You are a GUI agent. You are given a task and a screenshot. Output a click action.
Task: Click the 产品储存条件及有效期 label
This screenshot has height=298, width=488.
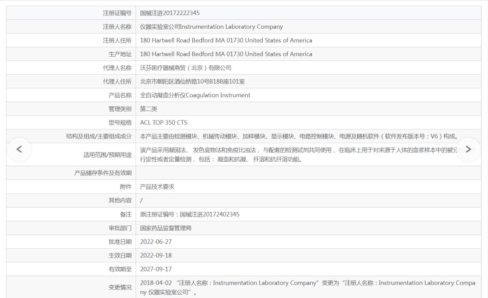pyautogui.click(x=103, y=173)
